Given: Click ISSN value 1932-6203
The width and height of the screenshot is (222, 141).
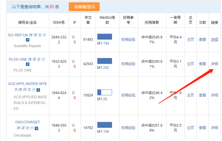Looking at the screenshot, I should tap(59, 64).
